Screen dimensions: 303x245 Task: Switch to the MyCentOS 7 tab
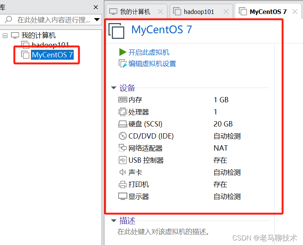267,11
